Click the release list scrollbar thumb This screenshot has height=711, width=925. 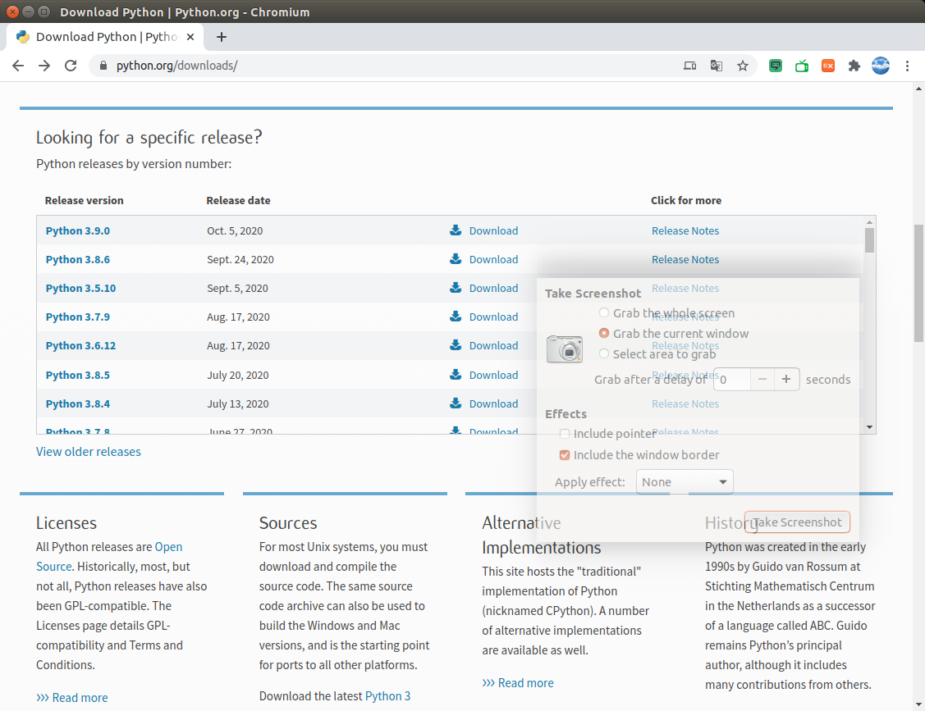pos(869,240)
